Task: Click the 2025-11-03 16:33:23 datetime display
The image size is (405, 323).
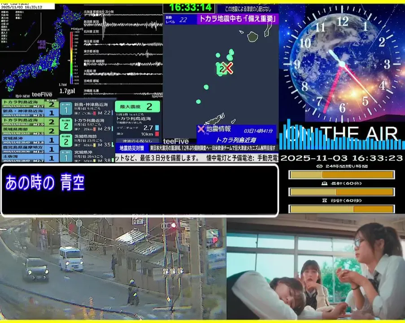Action: point(341,158)
